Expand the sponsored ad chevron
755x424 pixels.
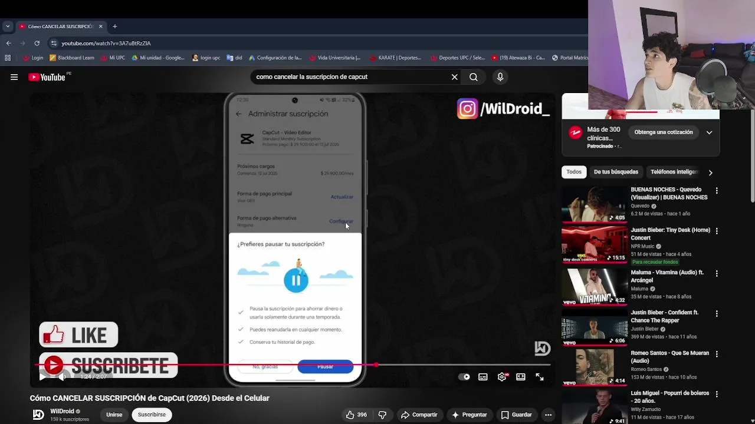coord(710,132)
